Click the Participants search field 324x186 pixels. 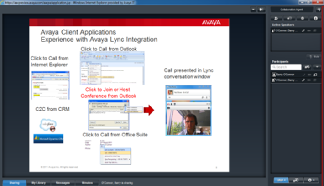point(286,67)
